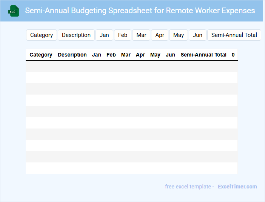Click the first empty table row
This screenshot has width=265, height=202.
point(131,66)
